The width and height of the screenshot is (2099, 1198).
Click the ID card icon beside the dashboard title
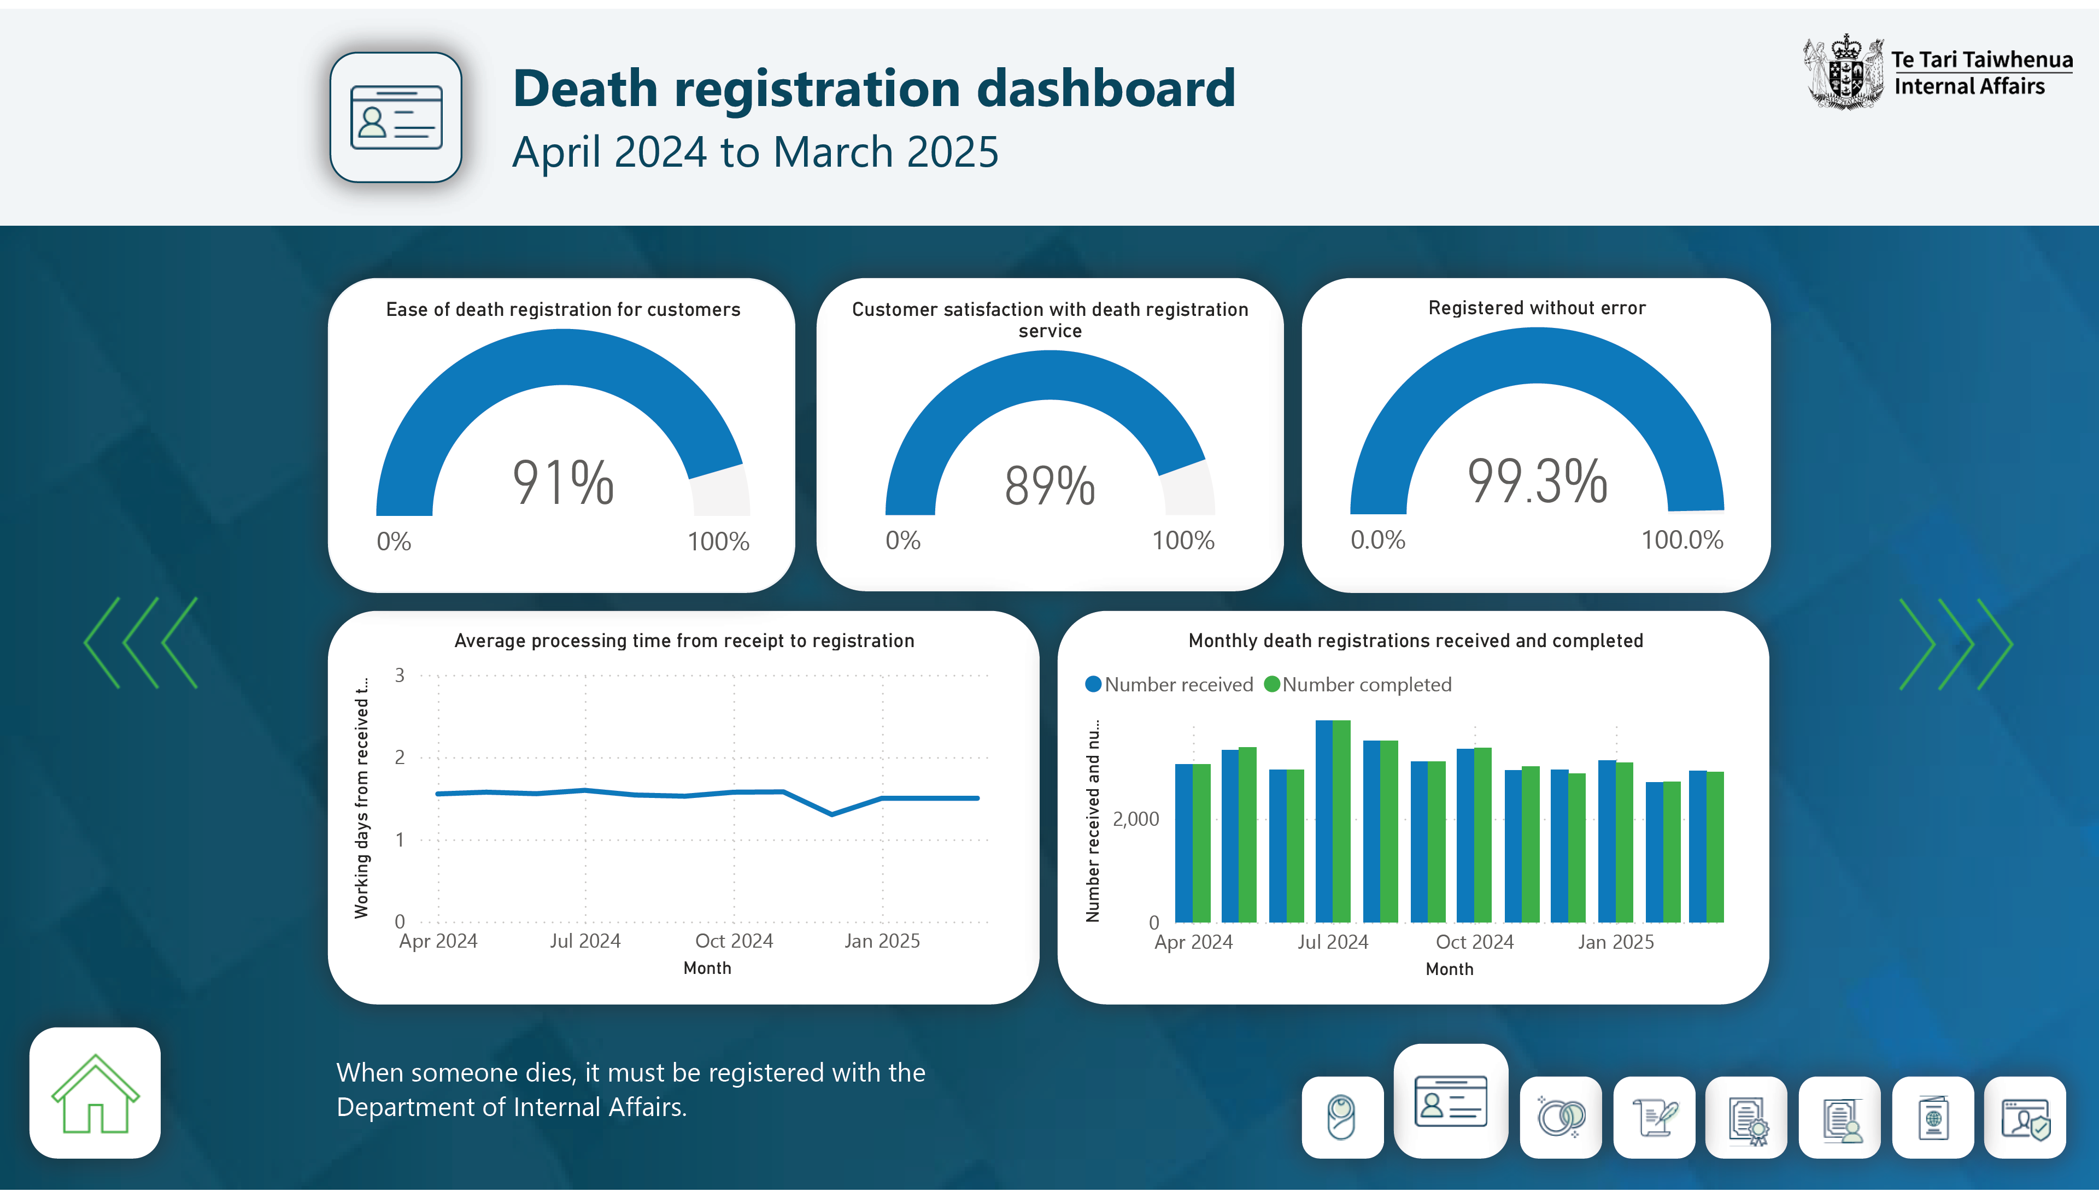396,118
